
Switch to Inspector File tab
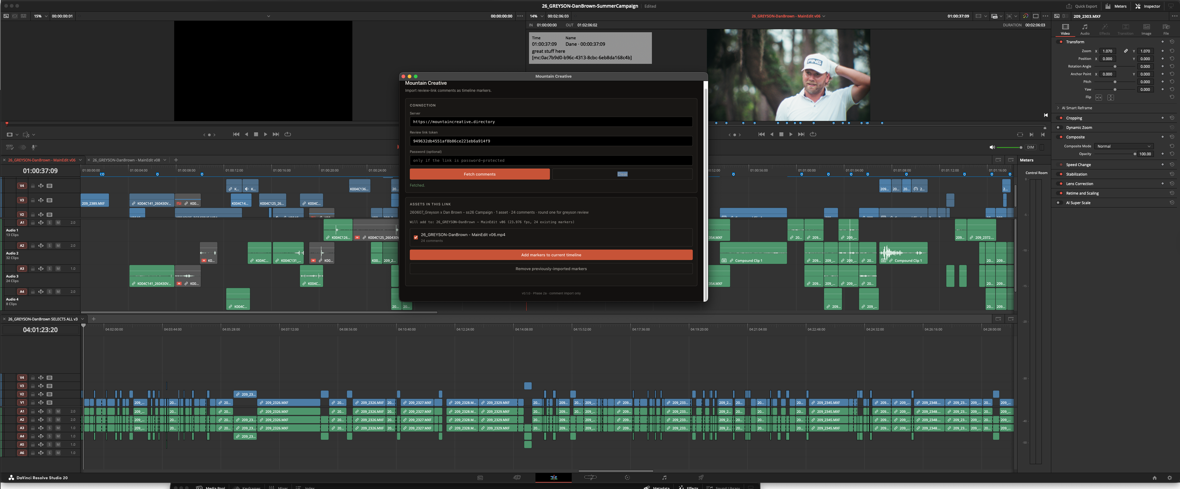1166,29
